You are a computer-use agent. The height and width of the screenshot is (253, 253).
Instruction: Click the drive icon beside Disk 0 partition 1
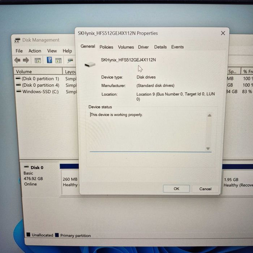point(18,78)
